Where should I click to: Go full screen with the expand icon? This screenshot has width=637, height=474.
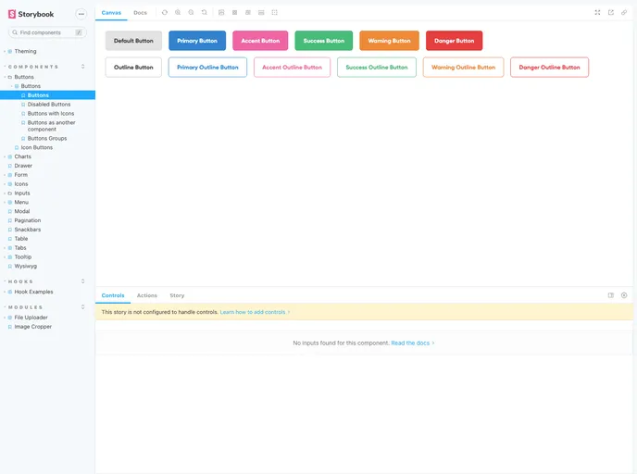point(597,13)
